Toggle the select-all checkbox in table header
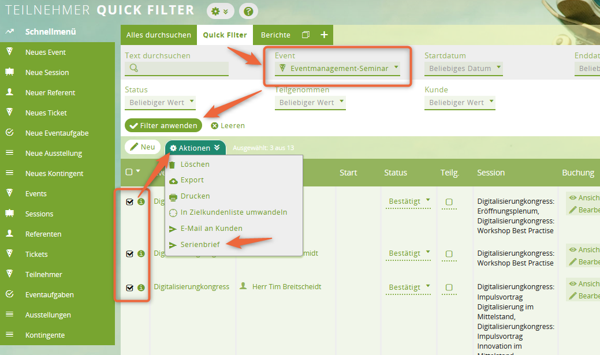The width and height of the screenshot is (600, 355). (129, 172)
